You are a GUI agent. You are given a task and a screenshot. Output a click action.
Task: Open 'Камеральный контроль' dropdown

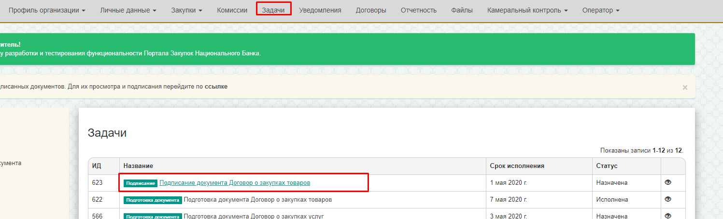pyautogui.click(x=527, y=10)
